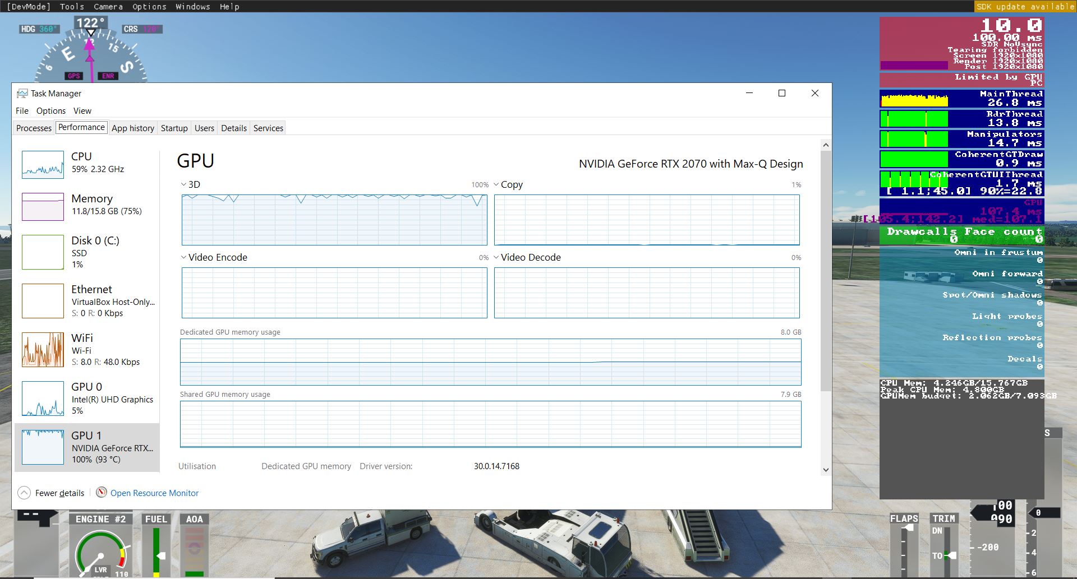Select the CPU usage graph thumbnail

point(43,165)
